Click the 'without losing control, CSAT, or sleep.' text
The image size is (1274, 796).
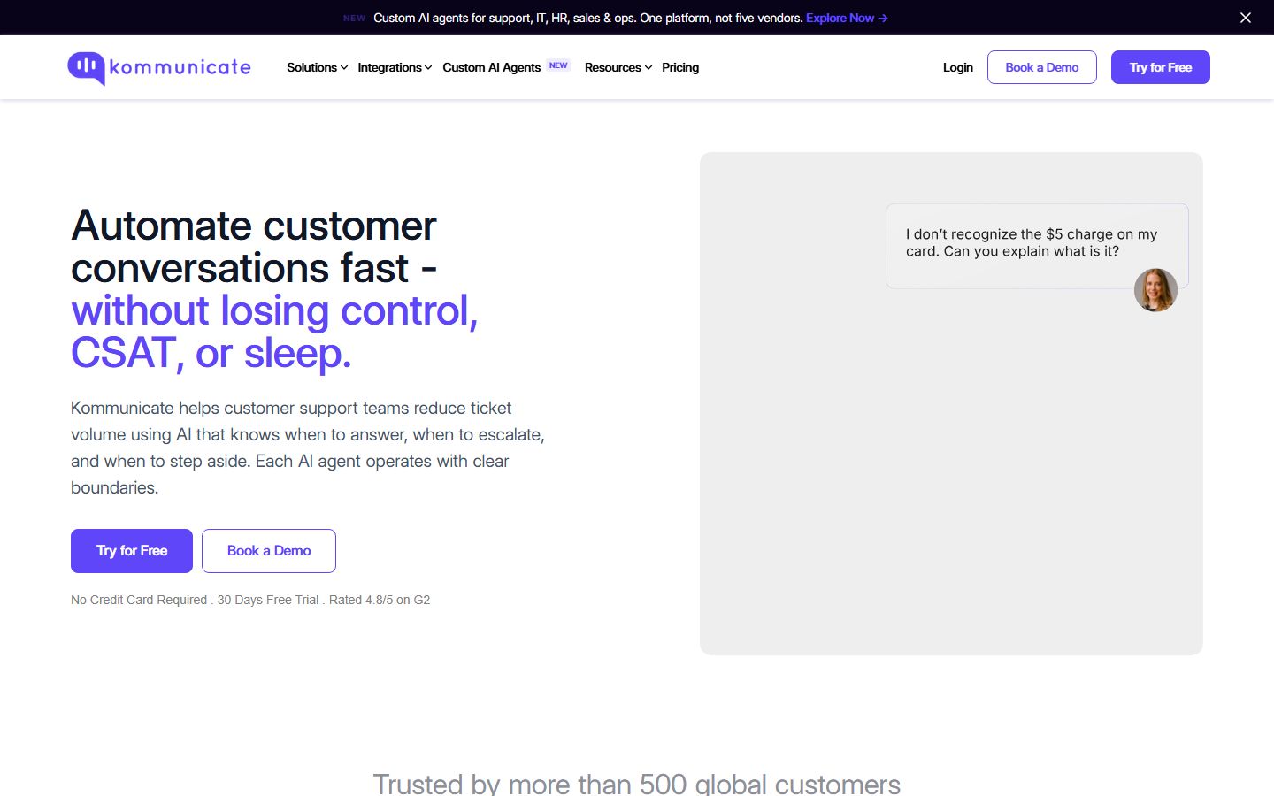274,332
